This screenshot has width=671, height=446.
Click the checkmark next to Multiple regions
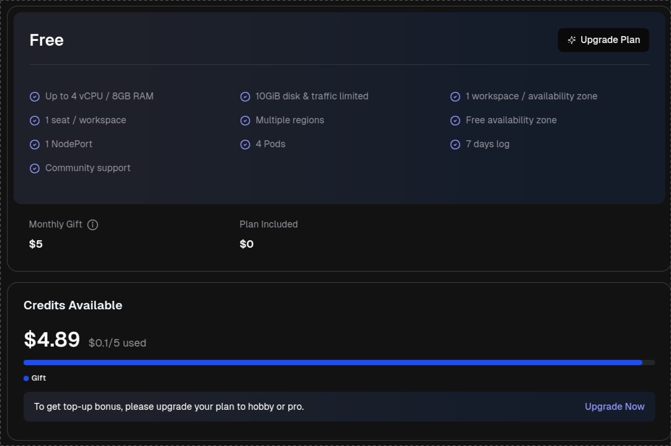[x=245, y=120]
